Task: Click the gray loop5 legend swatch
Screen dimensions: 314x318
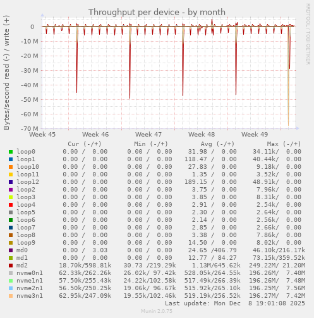Action: [x=11, y=212]
